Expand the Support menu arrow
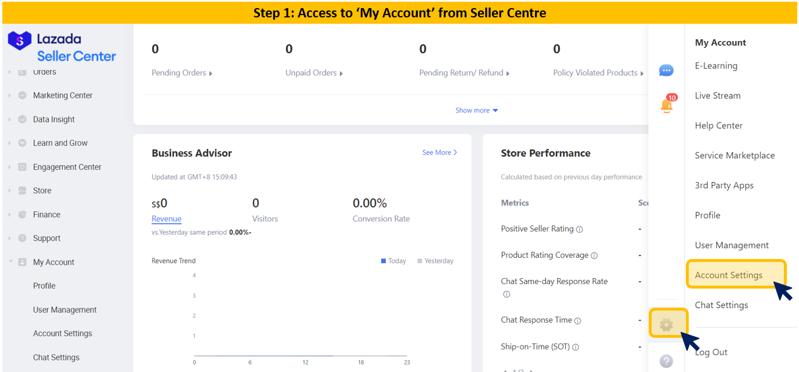 [9, 238]
